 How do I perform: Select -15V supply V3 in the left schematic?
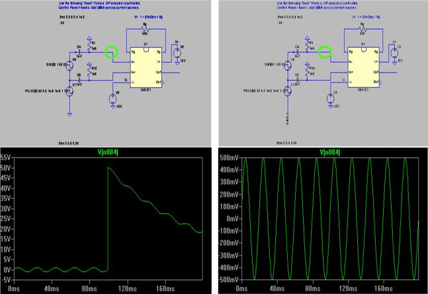coord(112,98)
